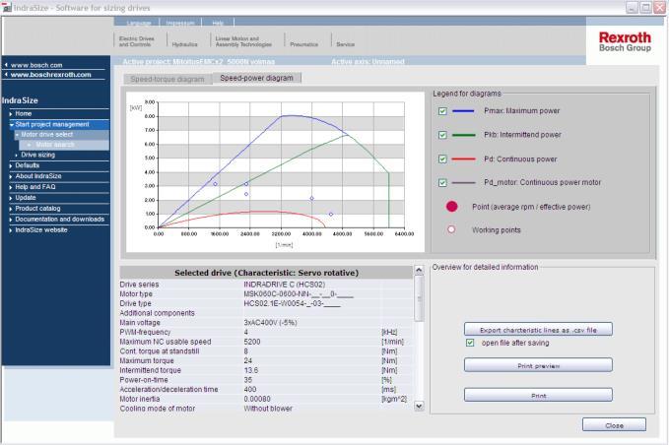Click the Print button
Screen dimensions: 669x445
click(x=538, y=395)
